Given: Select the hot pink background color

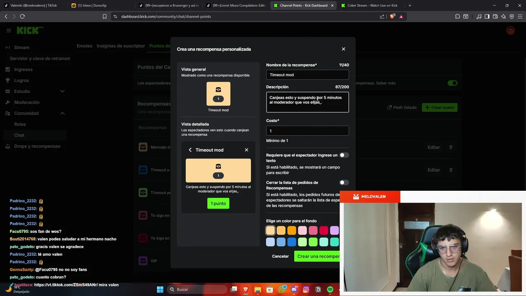Looking at the screenshot, I should click(313, 230).
